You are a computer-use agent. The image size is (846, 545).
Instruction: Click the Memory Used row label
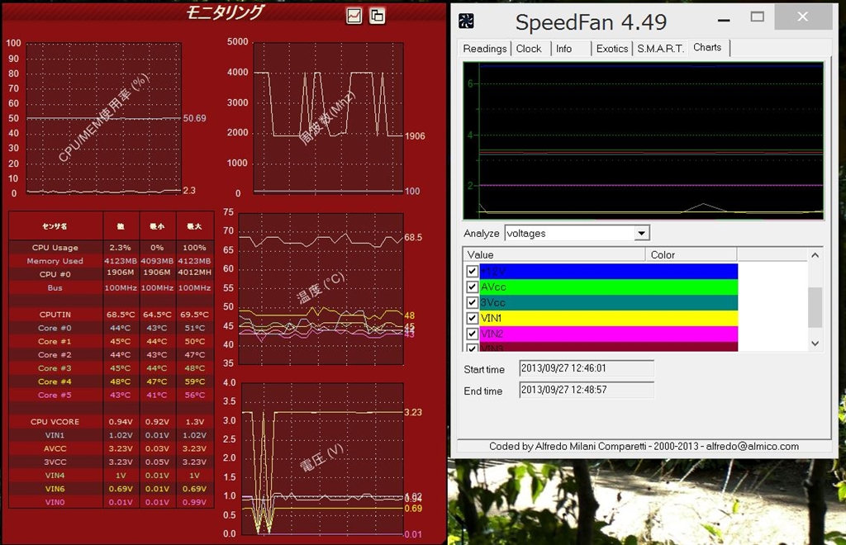(x=55, y=261)
